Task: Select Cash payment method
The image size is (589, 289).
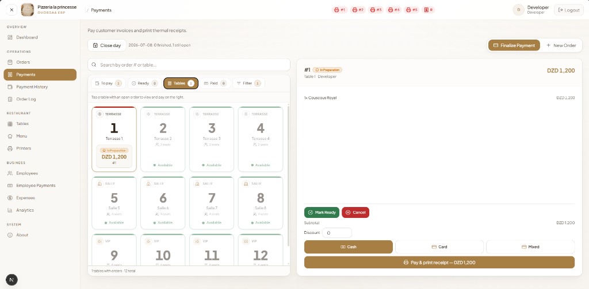Action: (348, 247)
